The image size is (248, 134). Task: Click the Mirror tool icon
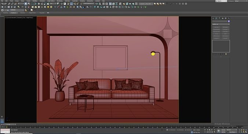pyautogui.click(x=97, y=4)
